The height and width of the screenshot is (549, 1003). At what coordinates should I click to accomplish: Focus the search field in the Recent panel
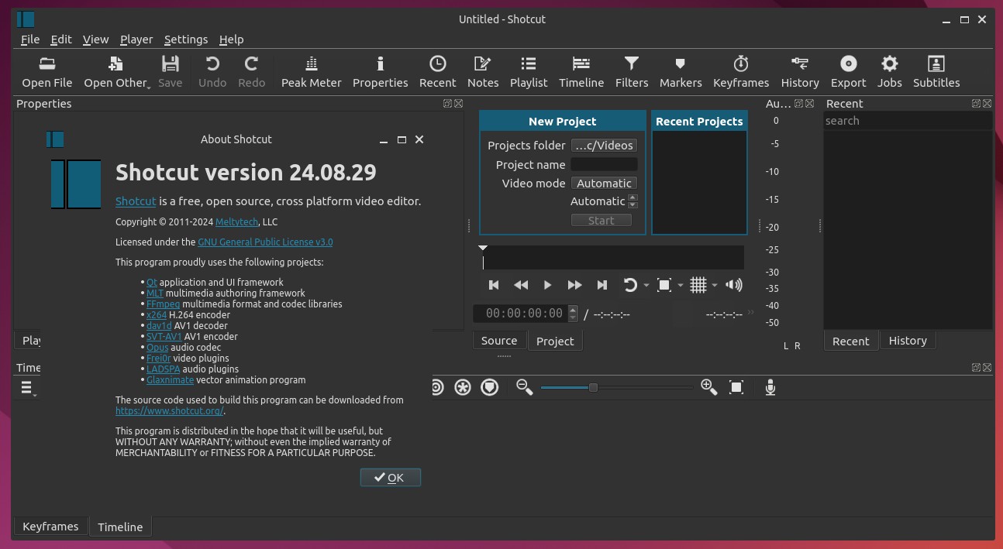point(908,121)
